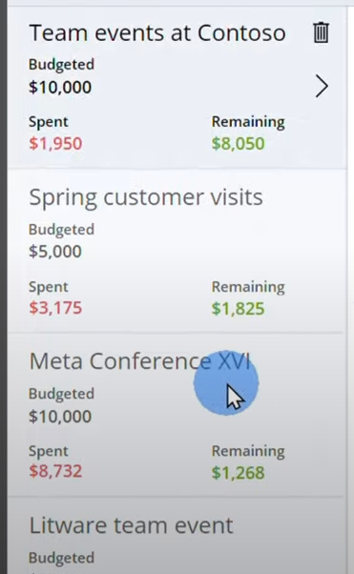354x574 pixels.
Task: Click the $1,268 remaining amount
Action: pyautogui.click(x=238, y=473)
